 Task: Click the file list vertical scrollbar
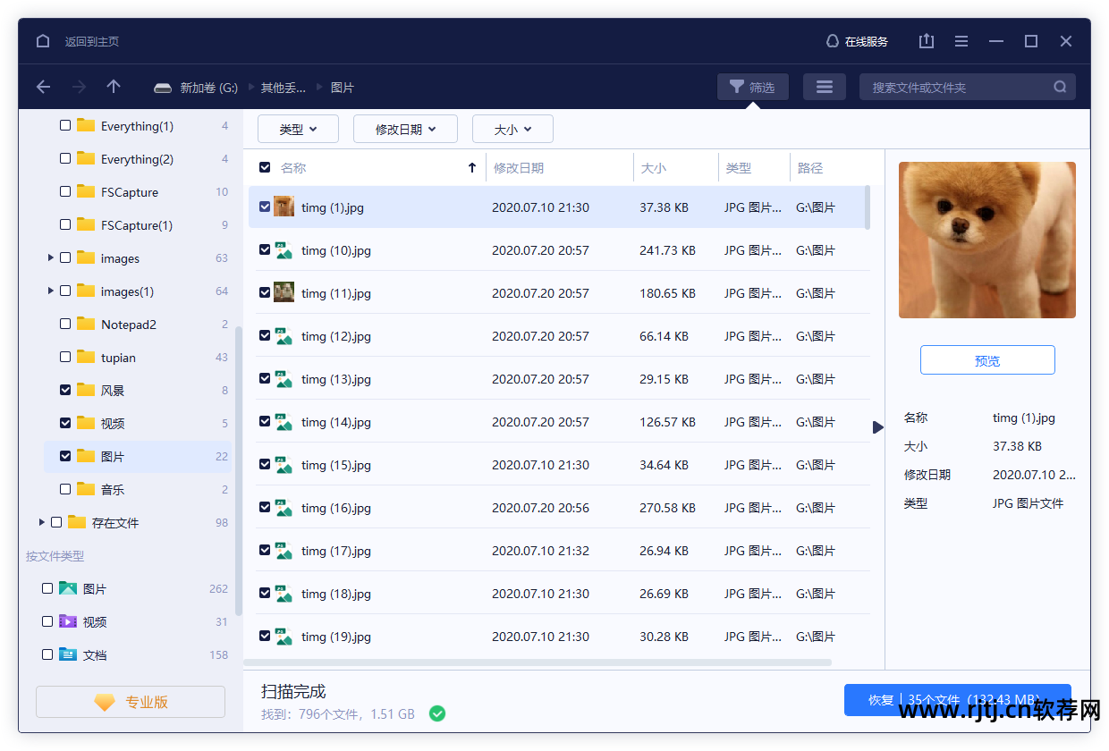click(866, 207)
